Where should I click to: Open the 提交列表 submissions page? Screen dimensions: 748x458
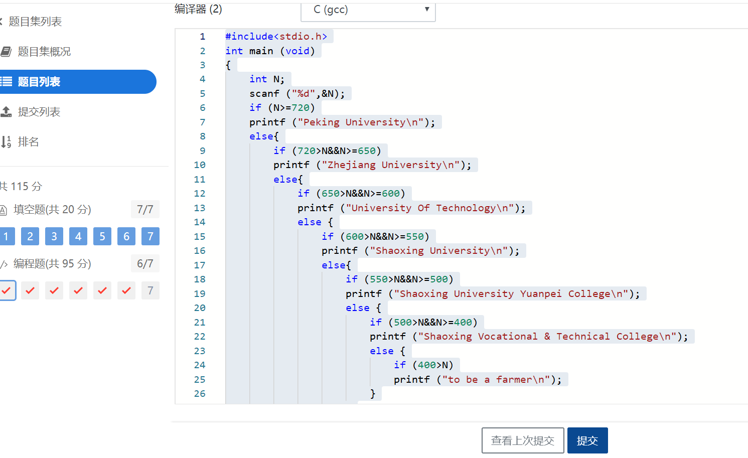[x=39, y=112]
